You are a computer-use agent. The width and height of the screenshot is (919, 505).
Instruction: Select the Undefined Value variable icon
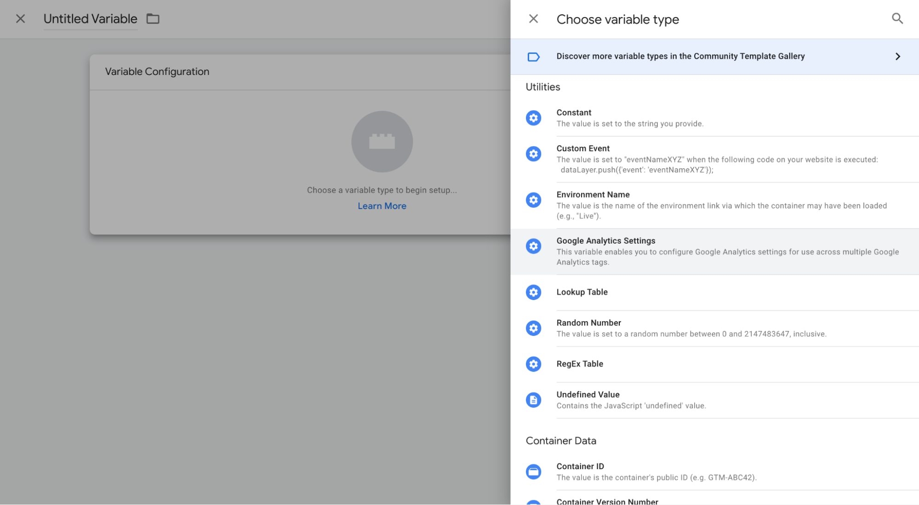pyautogui.click(x=533, y=400)
